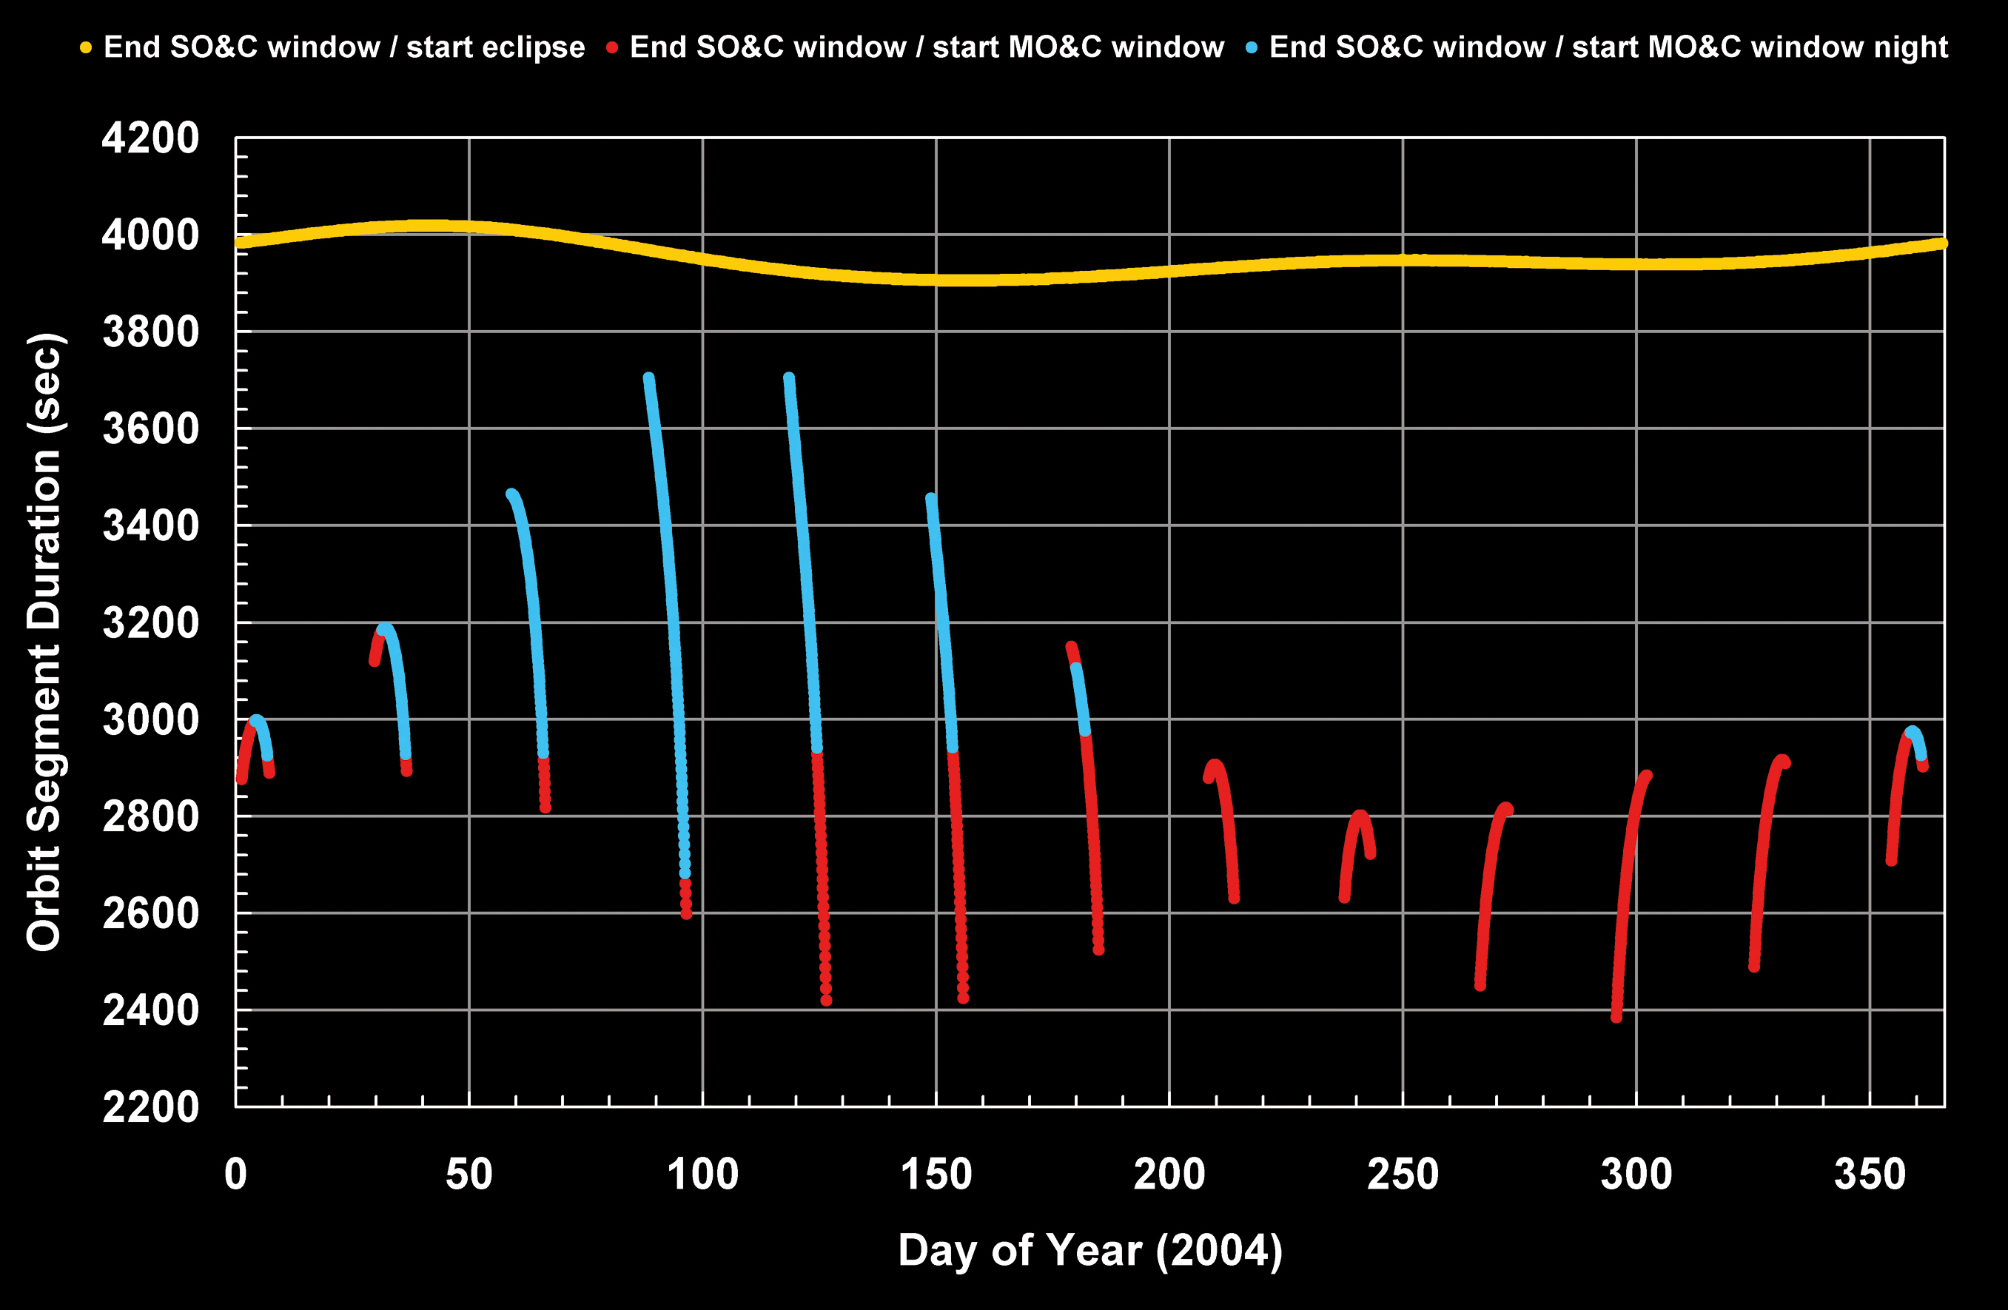
Task: Click the 4200 y-axis tick label
Action: (x=150, y=138)
